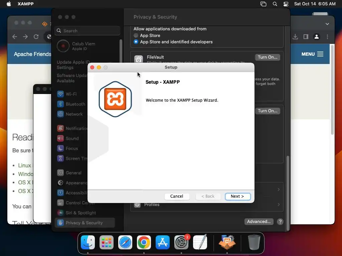The width and height of the screenshot is (342, 256).
Task: Click Privacy & Security pane scrollbar
Action: 288,193
